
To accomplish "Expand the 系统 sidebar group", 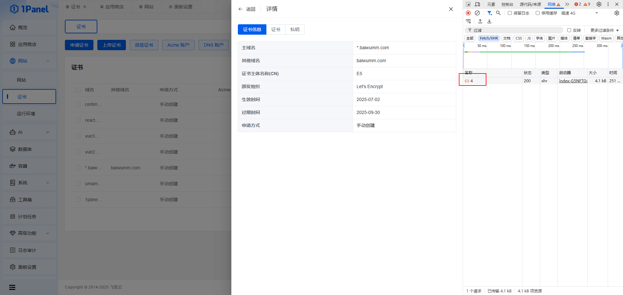I will click(x=48, y=183).
